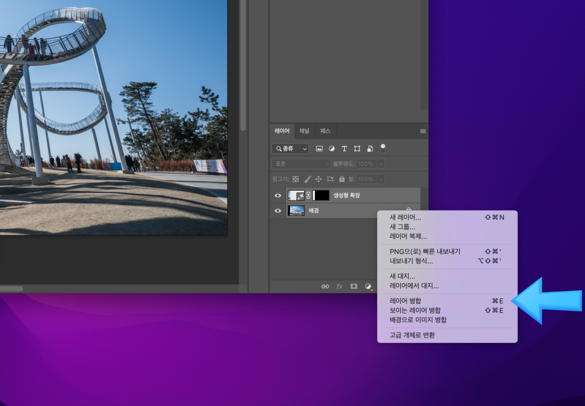Lock all padlock icon in 잠그기 row

click(x=342, y=179)
